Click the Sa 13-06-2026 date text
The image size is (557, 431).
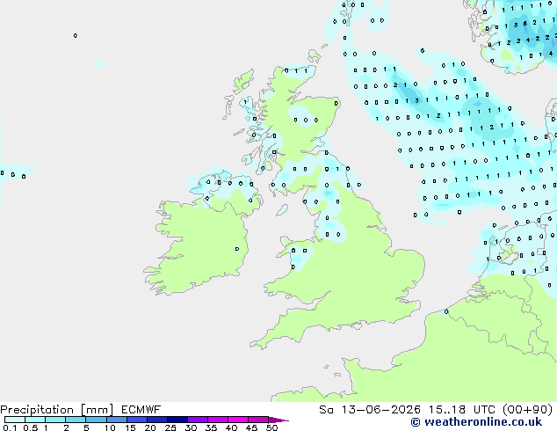(370, 410)
